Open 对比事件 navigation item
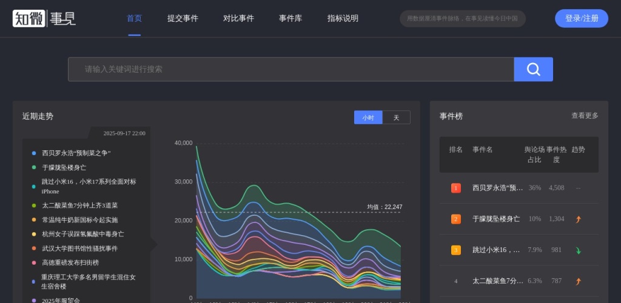Image resolution: width=621 pixels, height=303 pixels. click(238, 18)
